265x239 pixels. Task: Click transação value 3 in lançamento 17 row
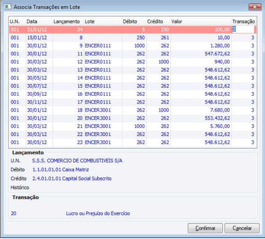pyautogui.click(x=253, y=102)
